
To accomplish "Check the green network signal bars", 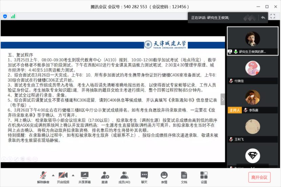I will point(13,17).
